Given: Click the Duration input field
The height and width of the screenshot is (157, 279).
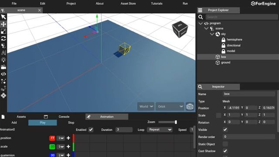Looking at the screenshot, I should click(x=124, y=130).
